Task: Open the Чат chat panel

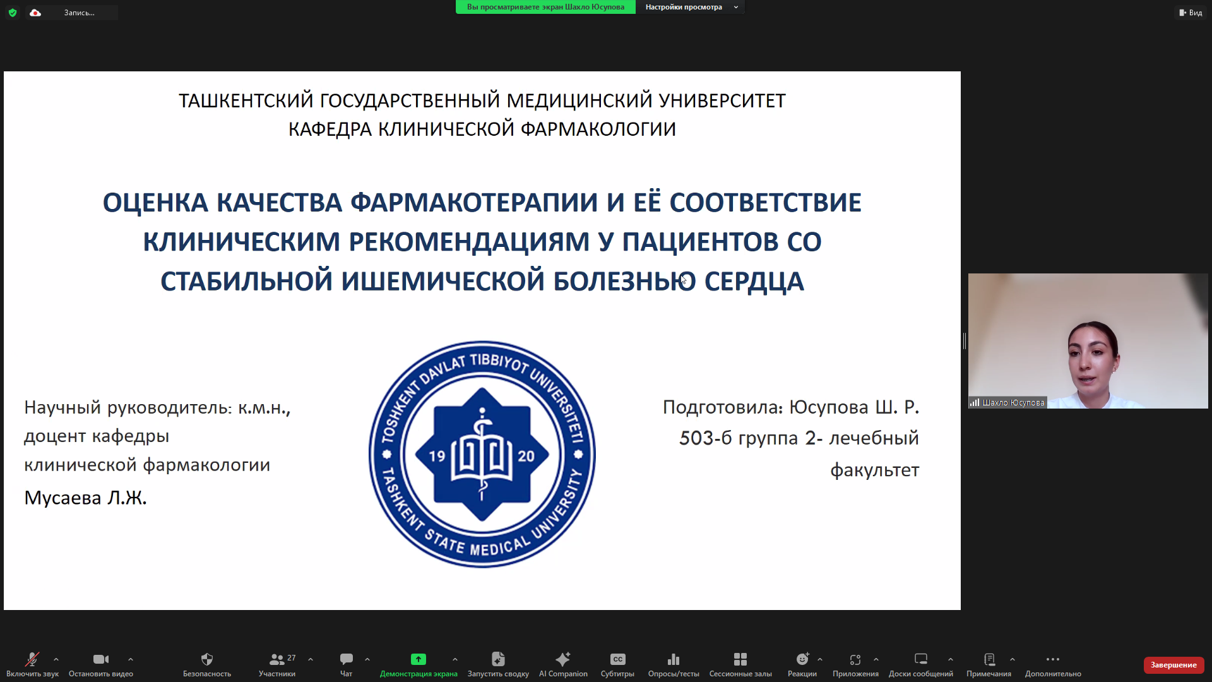Action: point(346,660)
